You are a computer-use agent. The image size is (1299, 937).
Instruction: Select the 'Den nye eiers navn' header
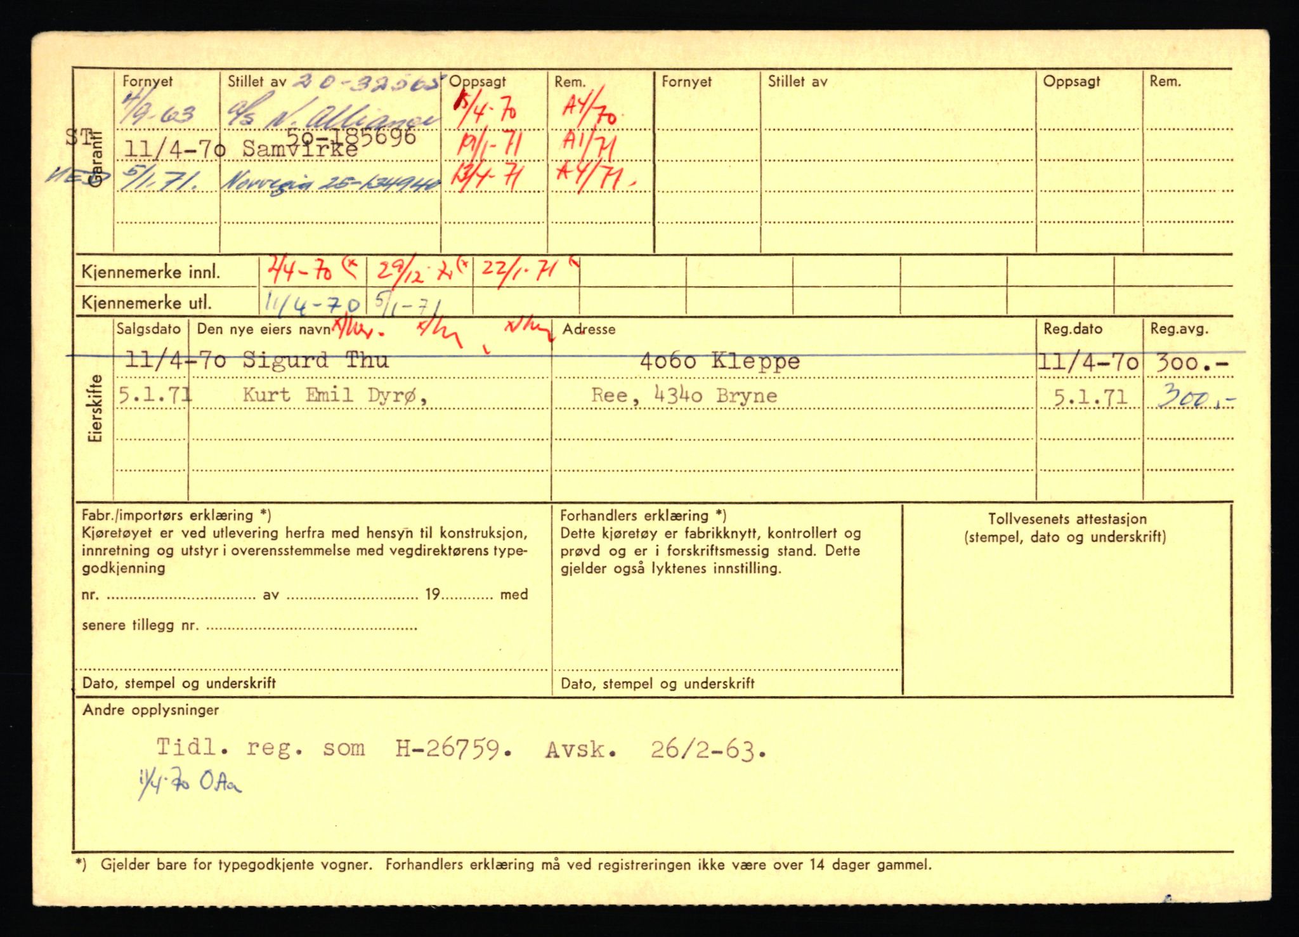263,329
